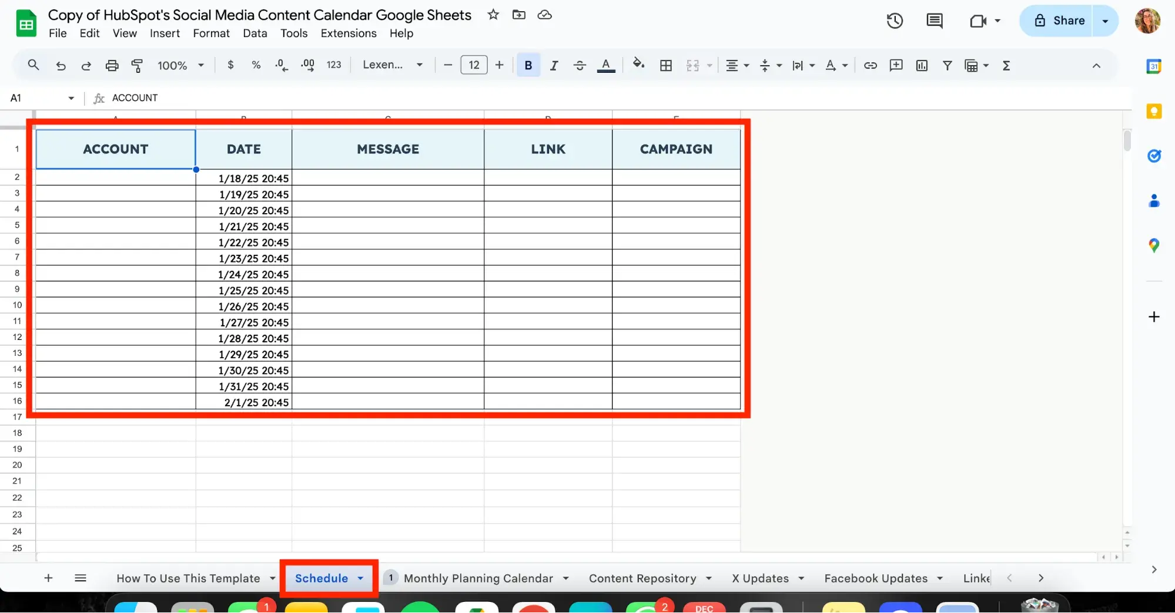Click the insert chart icon
1175x613 pixels.
click(922, 66)
